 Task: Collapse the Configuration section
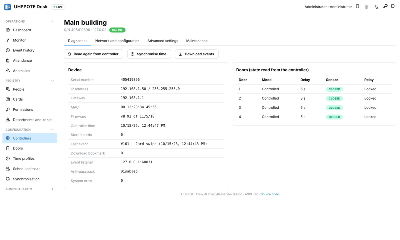(x=30, y=130)
